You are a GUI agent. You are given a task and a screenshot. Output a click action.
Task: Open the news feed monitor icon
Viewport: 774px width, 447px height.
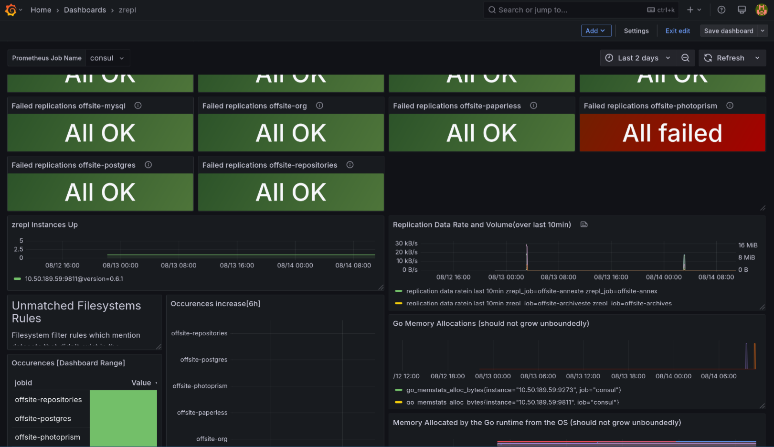(x=742, y=10)
